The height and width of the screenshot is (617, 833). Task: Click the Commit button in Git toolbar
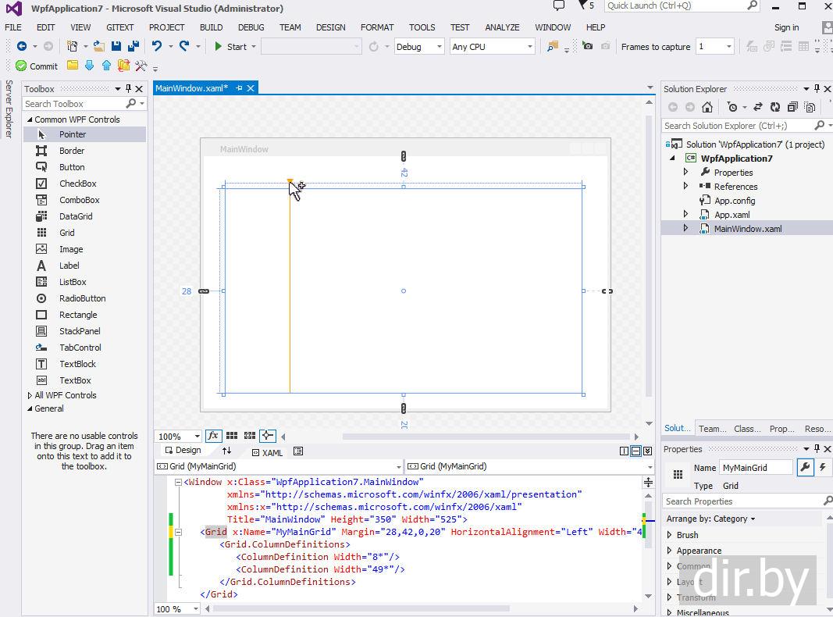click(37, 66)
